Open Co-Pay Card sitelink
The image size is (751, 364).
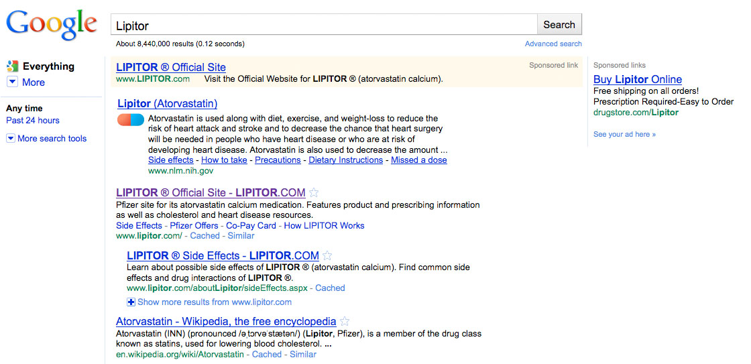coord(251,226)
